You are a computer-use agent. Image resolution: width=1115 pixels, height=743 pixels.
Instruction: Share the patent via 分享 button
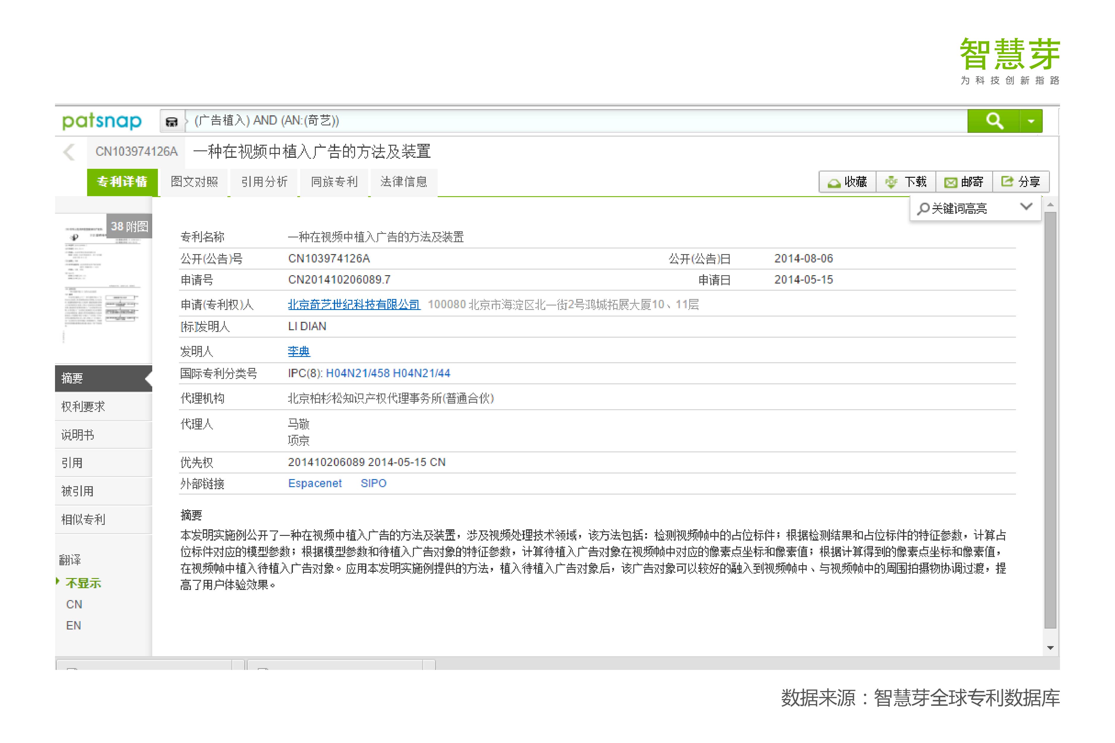pyautogui.click(x=1021, y=182)
